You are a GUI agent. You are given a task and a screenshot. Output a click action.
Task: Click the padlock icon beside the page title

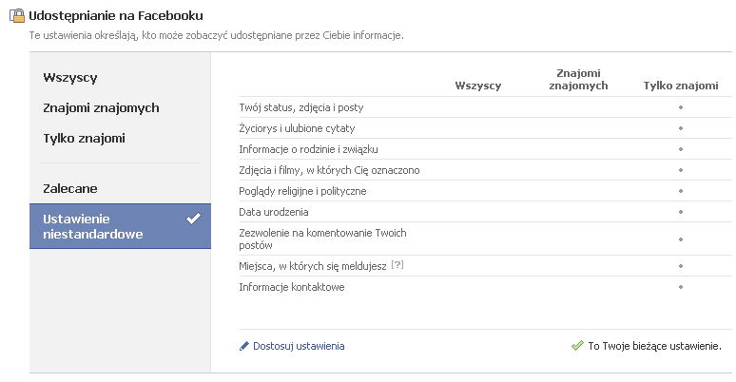click(x=17, y=16)
